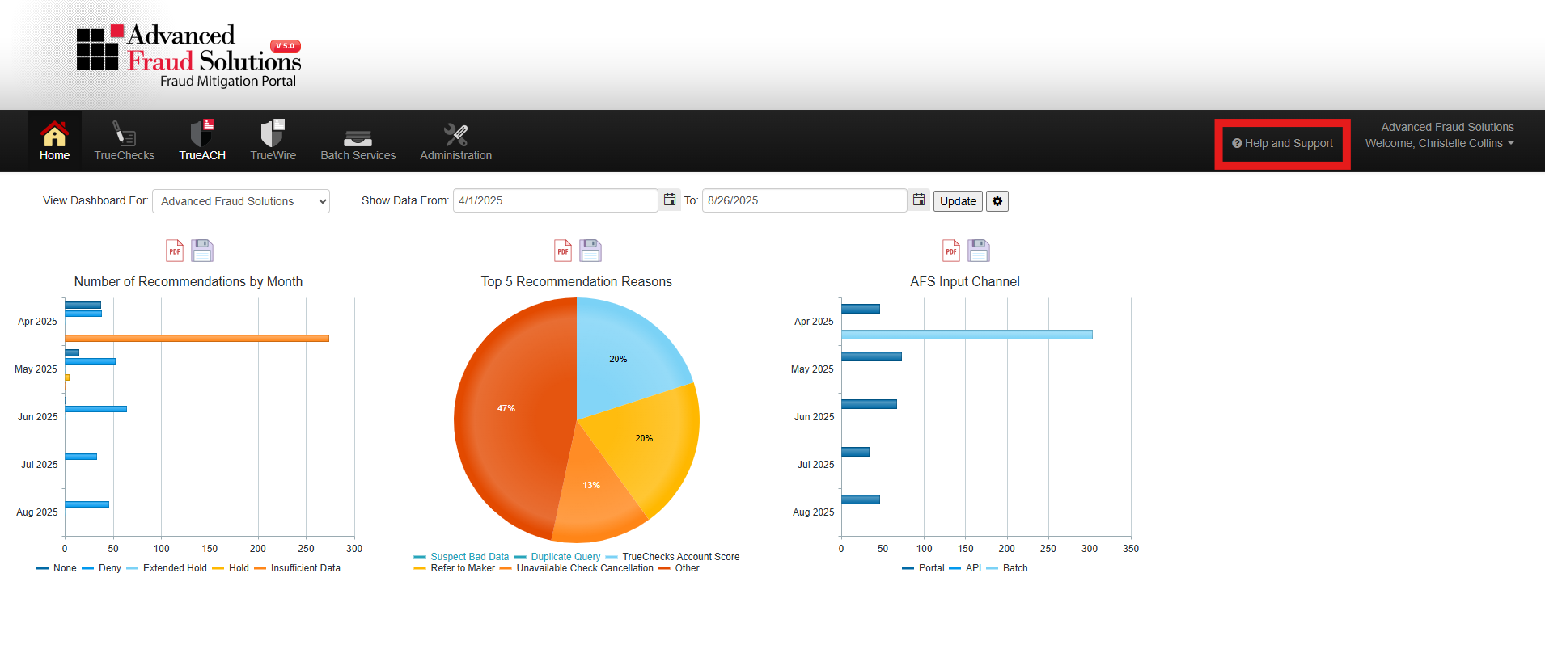Click the Jul 2025 bar in Recommendations chart
Viewport: 1545px width, 645px height.
[81, 457]
